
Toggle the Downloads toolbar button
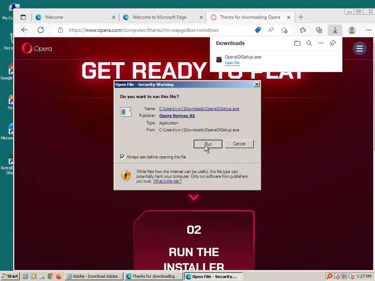335,30
